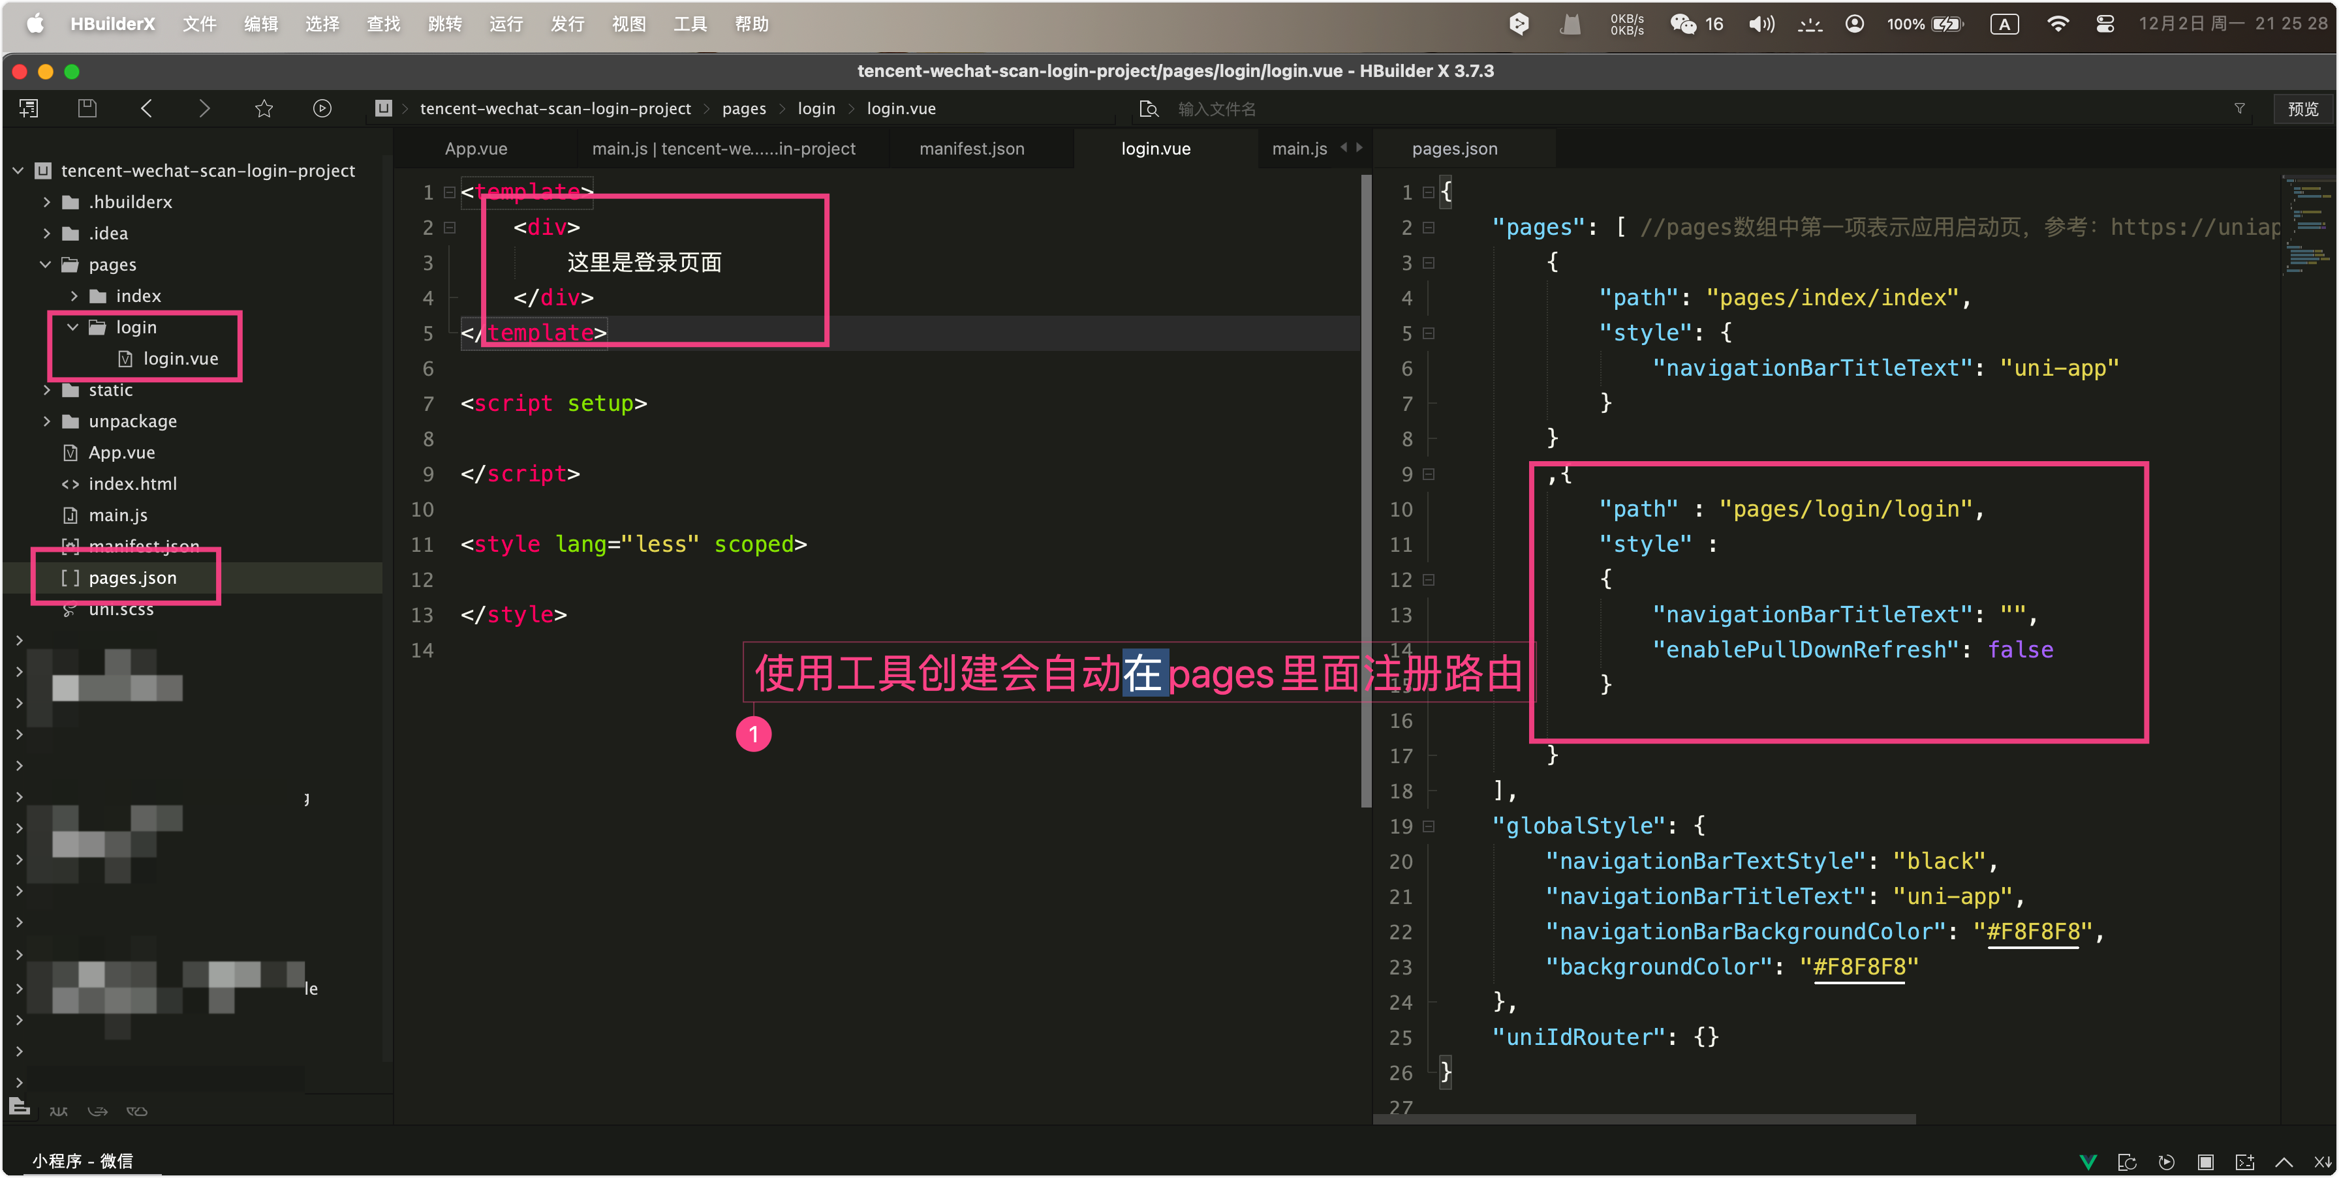This screenshot has width=2339, height=1178.
Task: Click the uni-app project icon in breadcrumb
Action: tap(384, 109)
